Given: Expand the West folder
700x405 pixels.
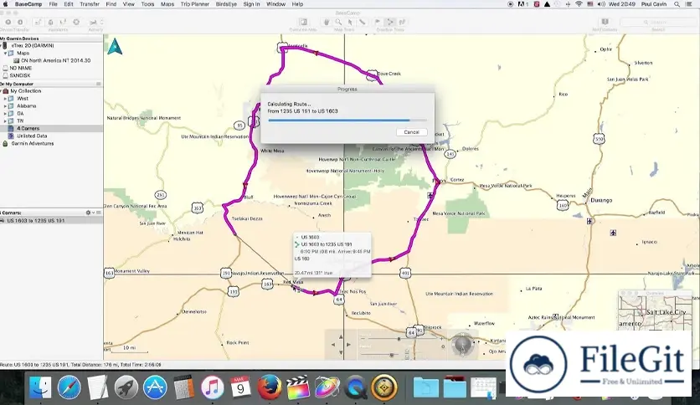Looking at the screenshot, I should click(5, 99).
